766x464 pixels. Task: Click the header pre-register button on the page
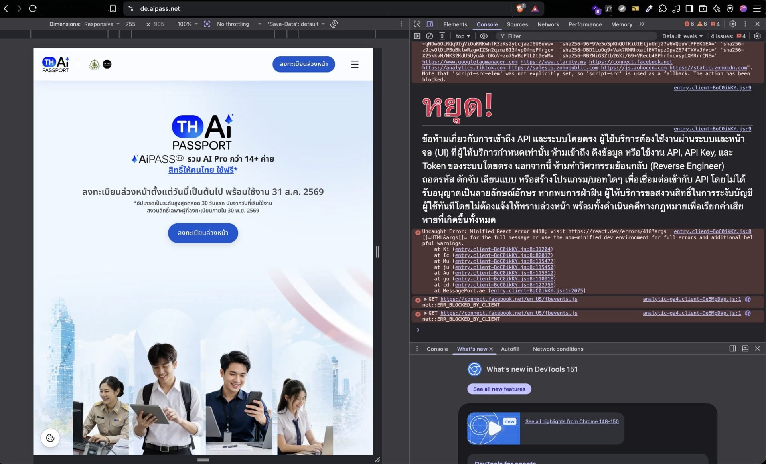click(x=304, y=64)
